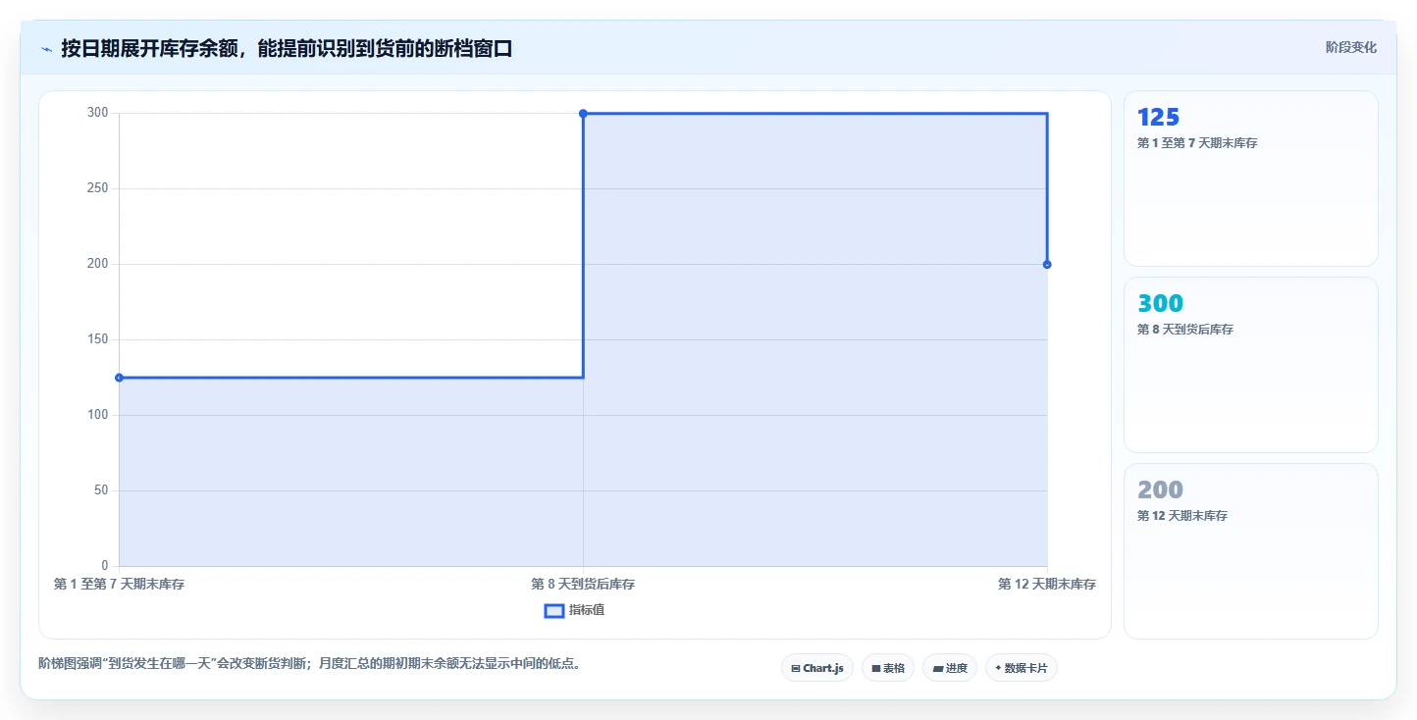Screen dimensions: 1417x720
Task: Toggle the 指标值 legend swatch
Action: [x=554, y=611]
